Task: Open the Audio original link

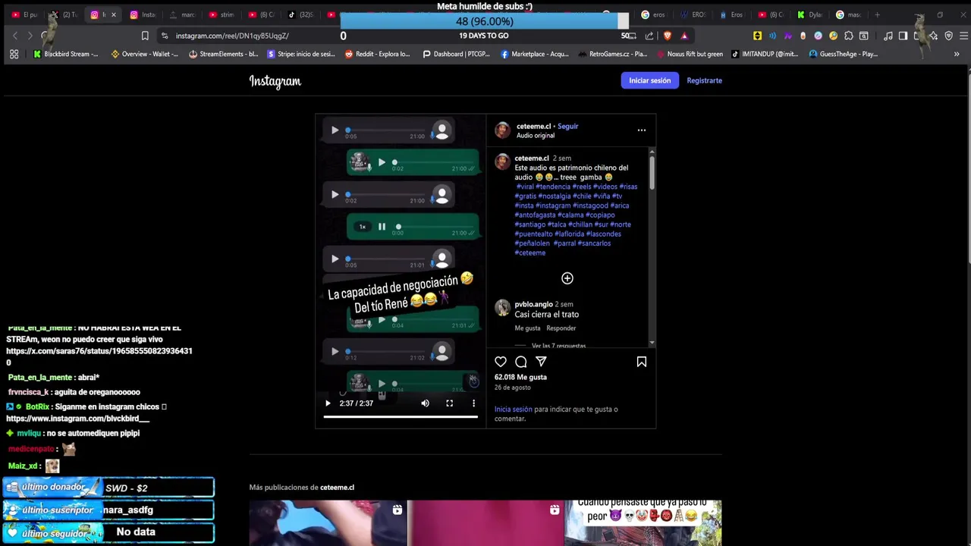Action: tap(536, 136)
